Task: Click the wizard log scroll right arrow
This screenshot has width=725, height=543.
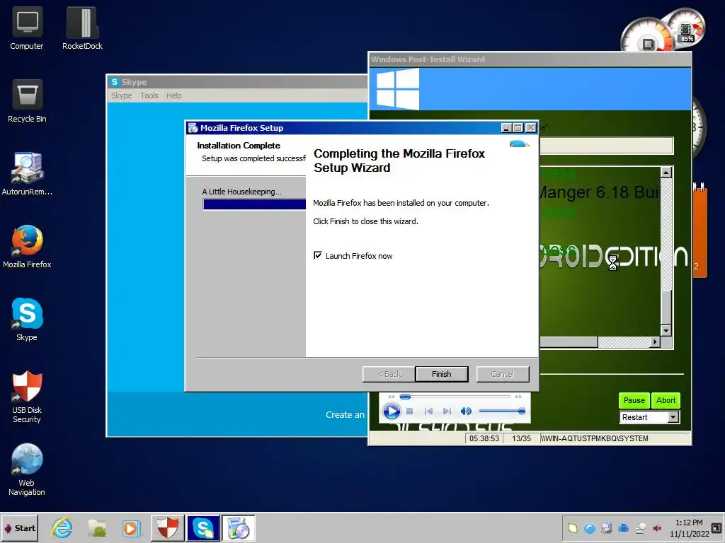Action: coord(655,341)
